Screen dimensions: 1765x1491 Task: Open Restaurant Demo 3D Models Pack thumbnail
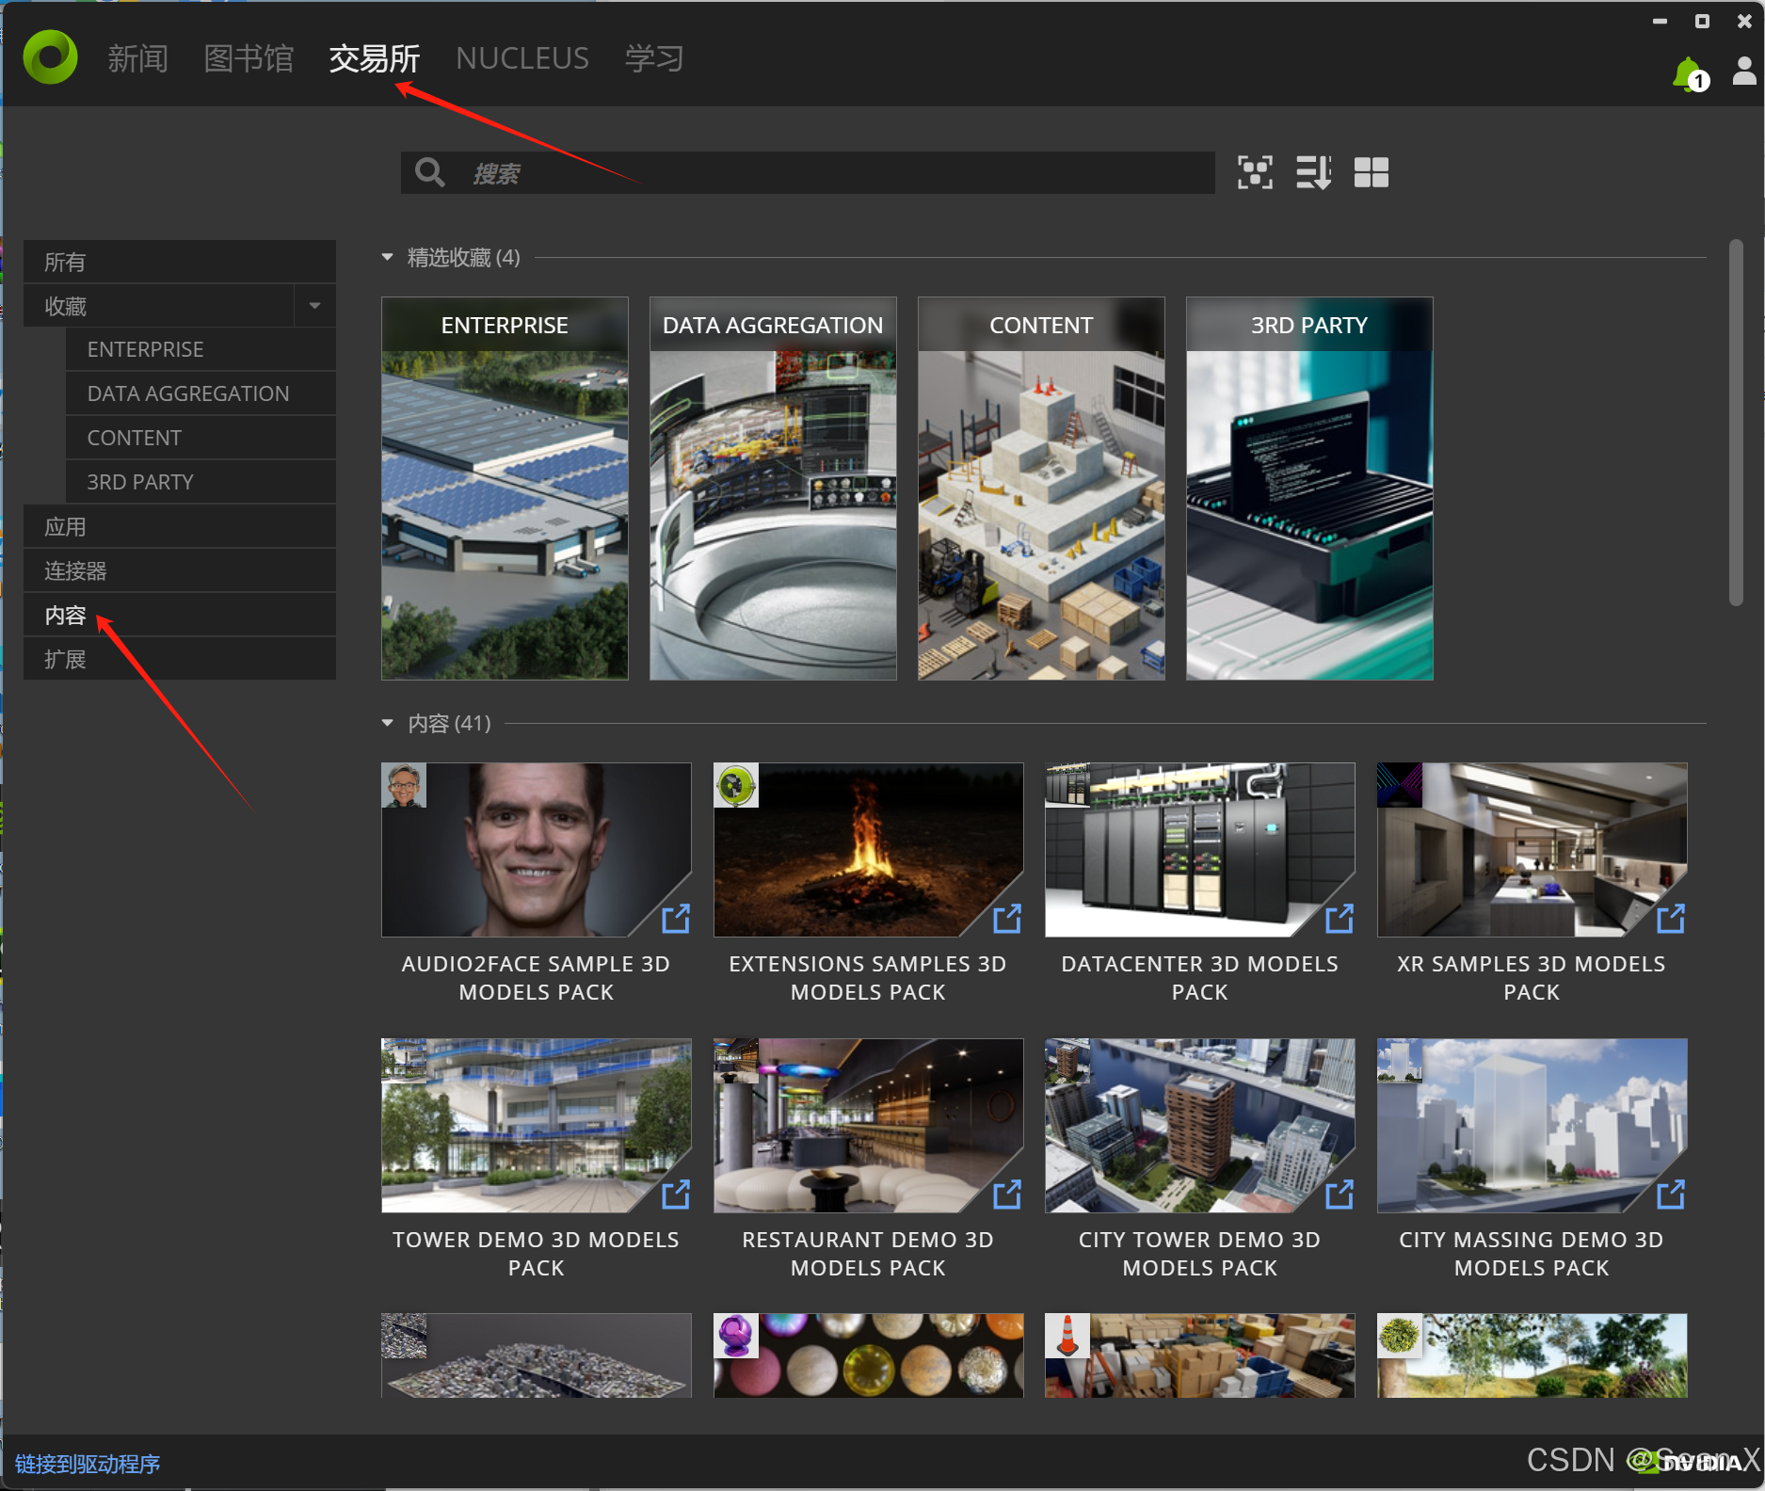point(868,1126)
